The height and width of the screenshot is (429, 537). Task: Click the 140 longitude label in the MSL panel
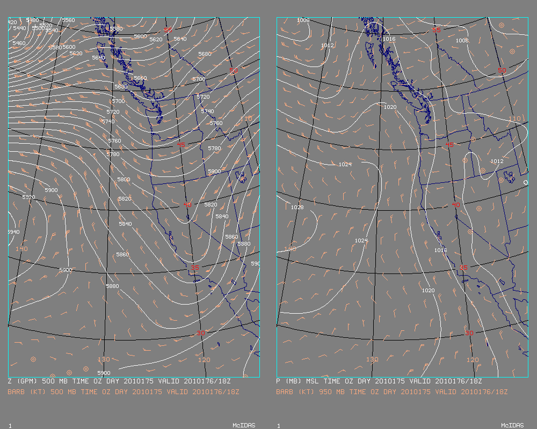(290, 249)
